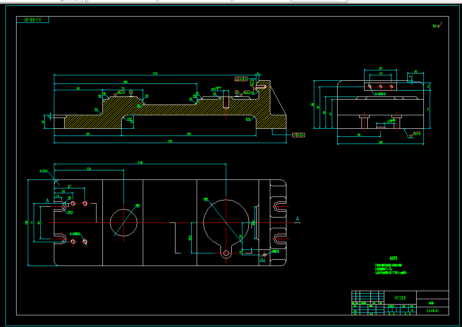Select the mirrored drawing number box at the top-left
This screenshot has width=462, height=327.
click(32, 20)
